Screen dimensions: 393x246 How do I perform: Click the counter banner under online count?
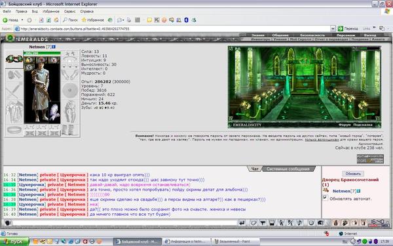pyautogui.click(x=370, y=159)
